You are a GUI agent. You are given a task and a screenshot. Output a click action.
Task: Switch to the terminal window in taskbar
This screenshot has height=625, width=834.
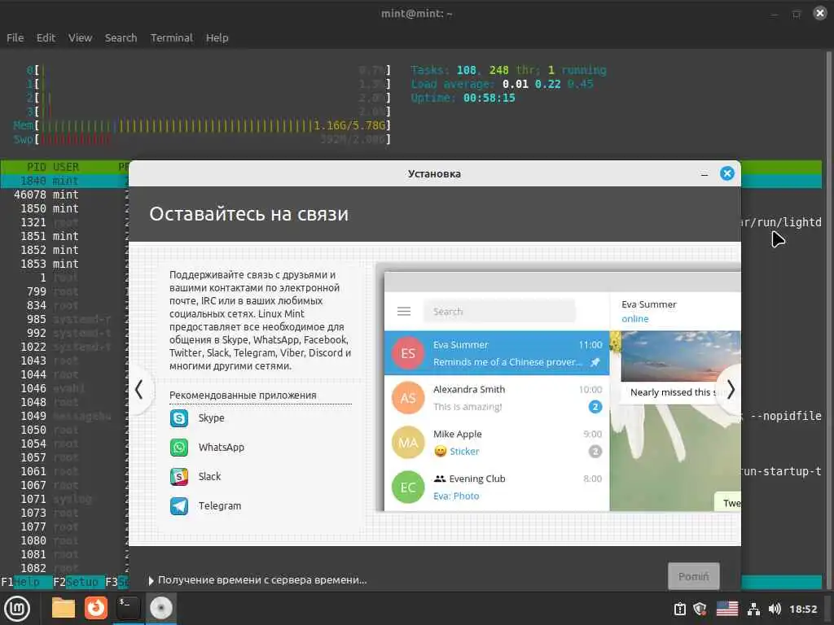pyautogui.click(x=128, y=609)
